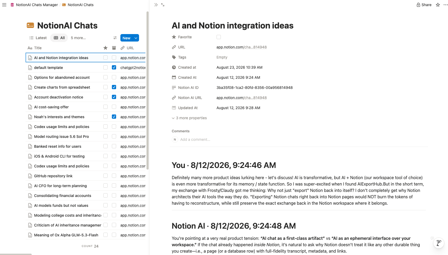This screenshot has width=448, height=255.
Task: Open the New button dropdown arrow
Action: 136,38
